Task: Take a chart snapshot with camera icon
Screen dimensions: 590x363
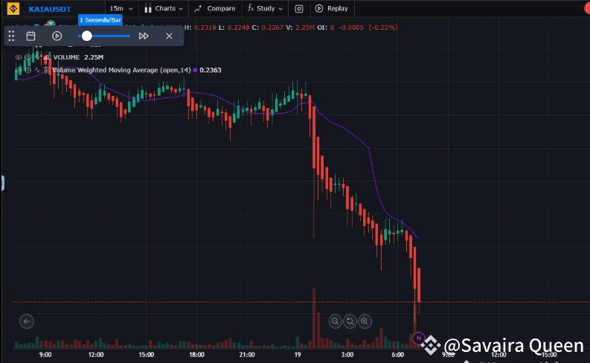Action: click(x=299, y=9)
